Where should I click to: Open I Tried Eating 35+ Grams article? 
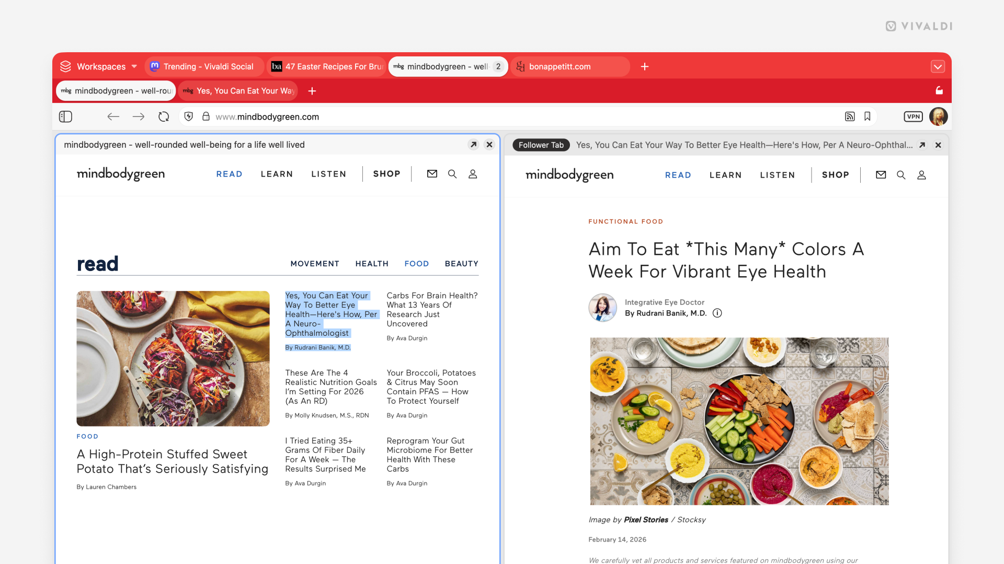325,455
